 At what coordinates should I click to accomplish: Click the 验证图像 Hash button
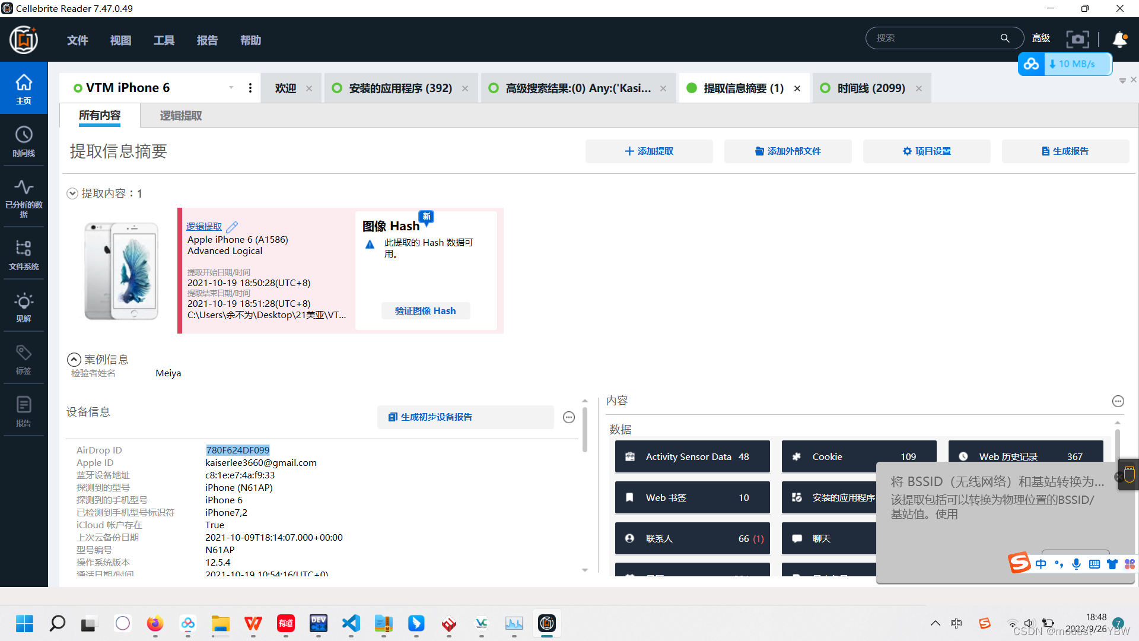425,311
